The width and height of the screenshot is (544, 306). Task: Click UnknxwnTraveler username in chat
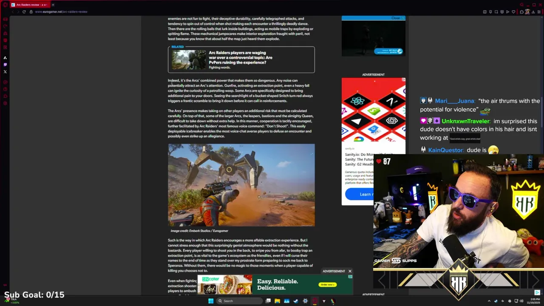coord(465,122)
